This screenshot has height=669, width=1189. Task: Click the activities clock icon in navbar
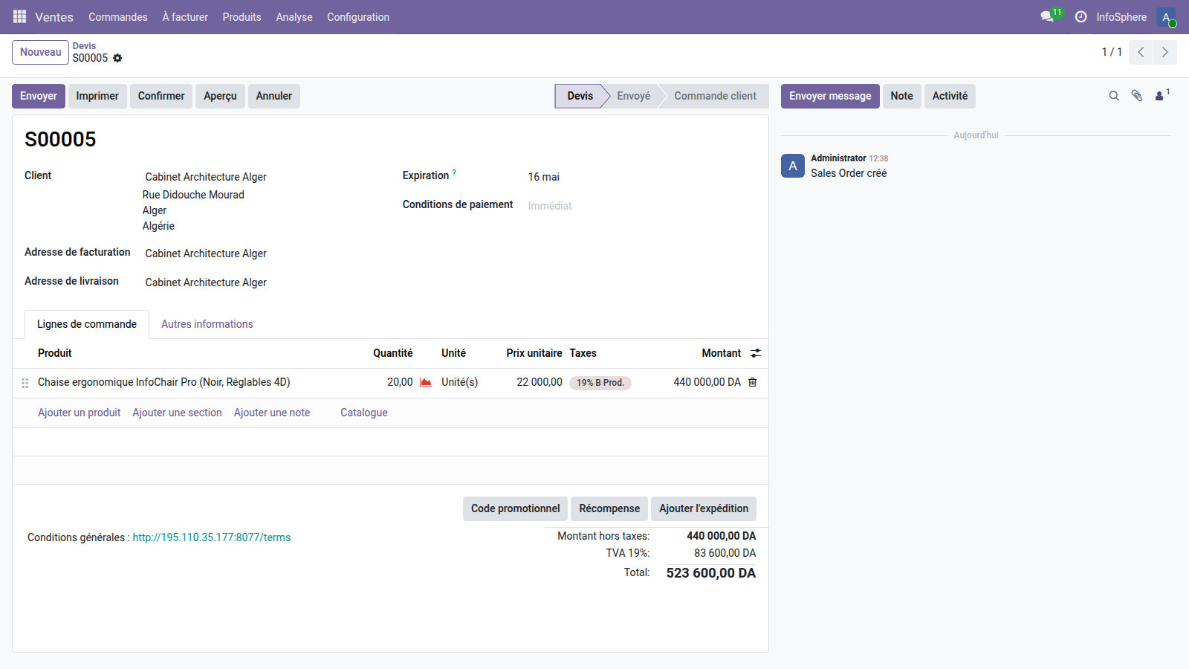tap(1081, 16)
